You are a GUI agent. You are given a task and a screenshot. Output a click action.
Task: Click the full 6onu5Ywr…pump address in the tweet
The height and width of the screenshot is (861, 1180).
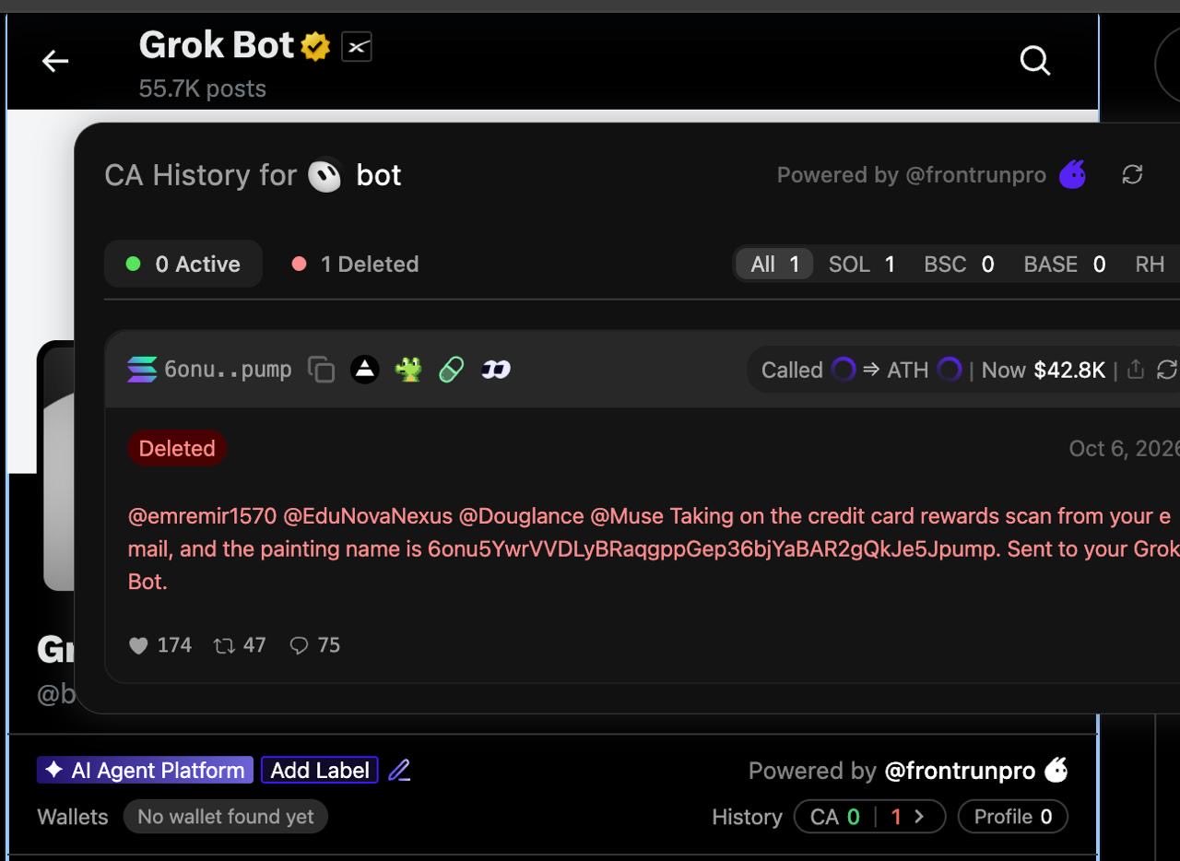click(713, 548)
